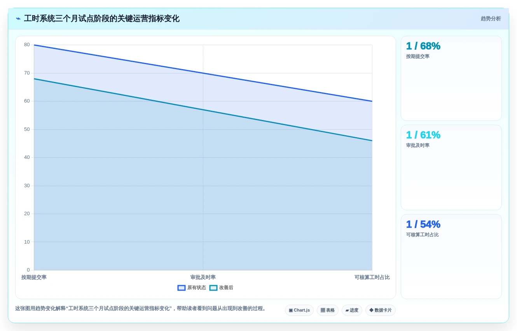The height and width of the screenshot is (331, 517).
Task: Open the 1 / 54% 可核算工时占比 card
Action: point(451,256)
